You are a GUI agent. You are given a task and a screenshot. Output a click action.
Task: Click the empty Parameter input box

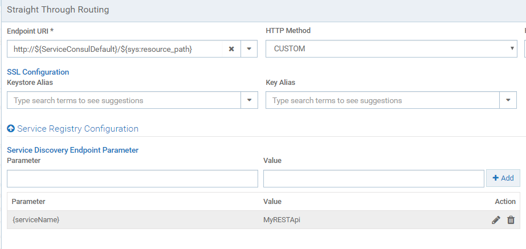point(124,178)
